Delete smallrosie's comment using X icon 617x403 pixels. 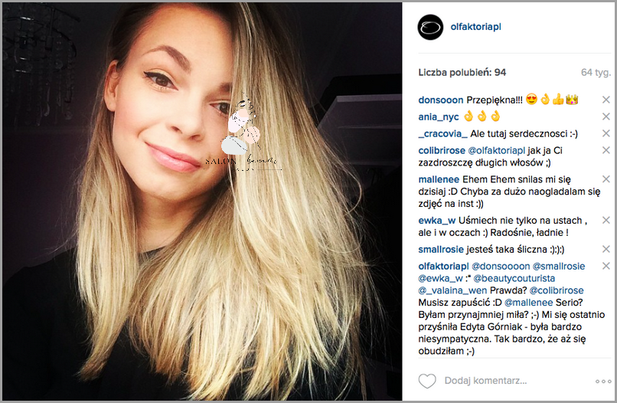click(x=606, y=249)
